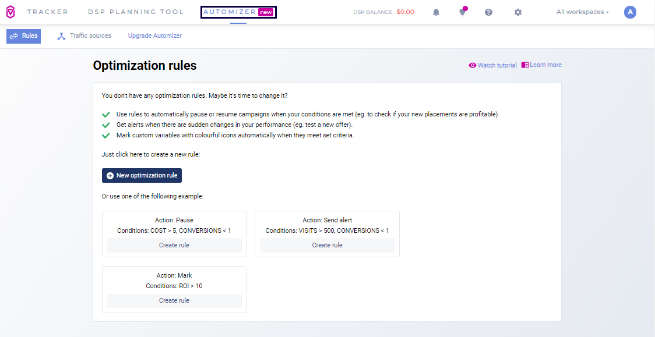Click the eye icon beside Watch tutorial
655x337 pixels.
click(x=473, y=65)
